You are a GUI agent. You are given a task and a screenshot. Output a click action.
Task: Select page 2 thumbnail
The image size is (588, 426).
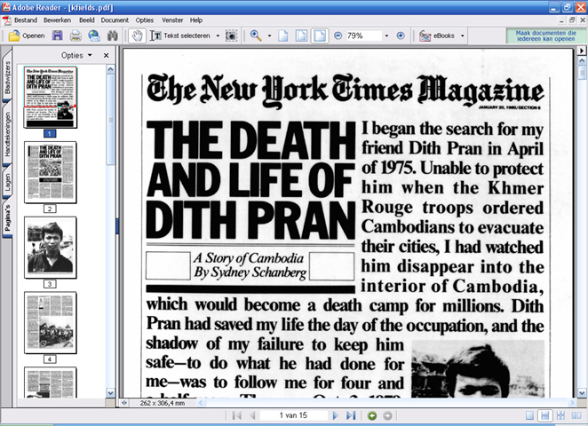tap(51, 172)
